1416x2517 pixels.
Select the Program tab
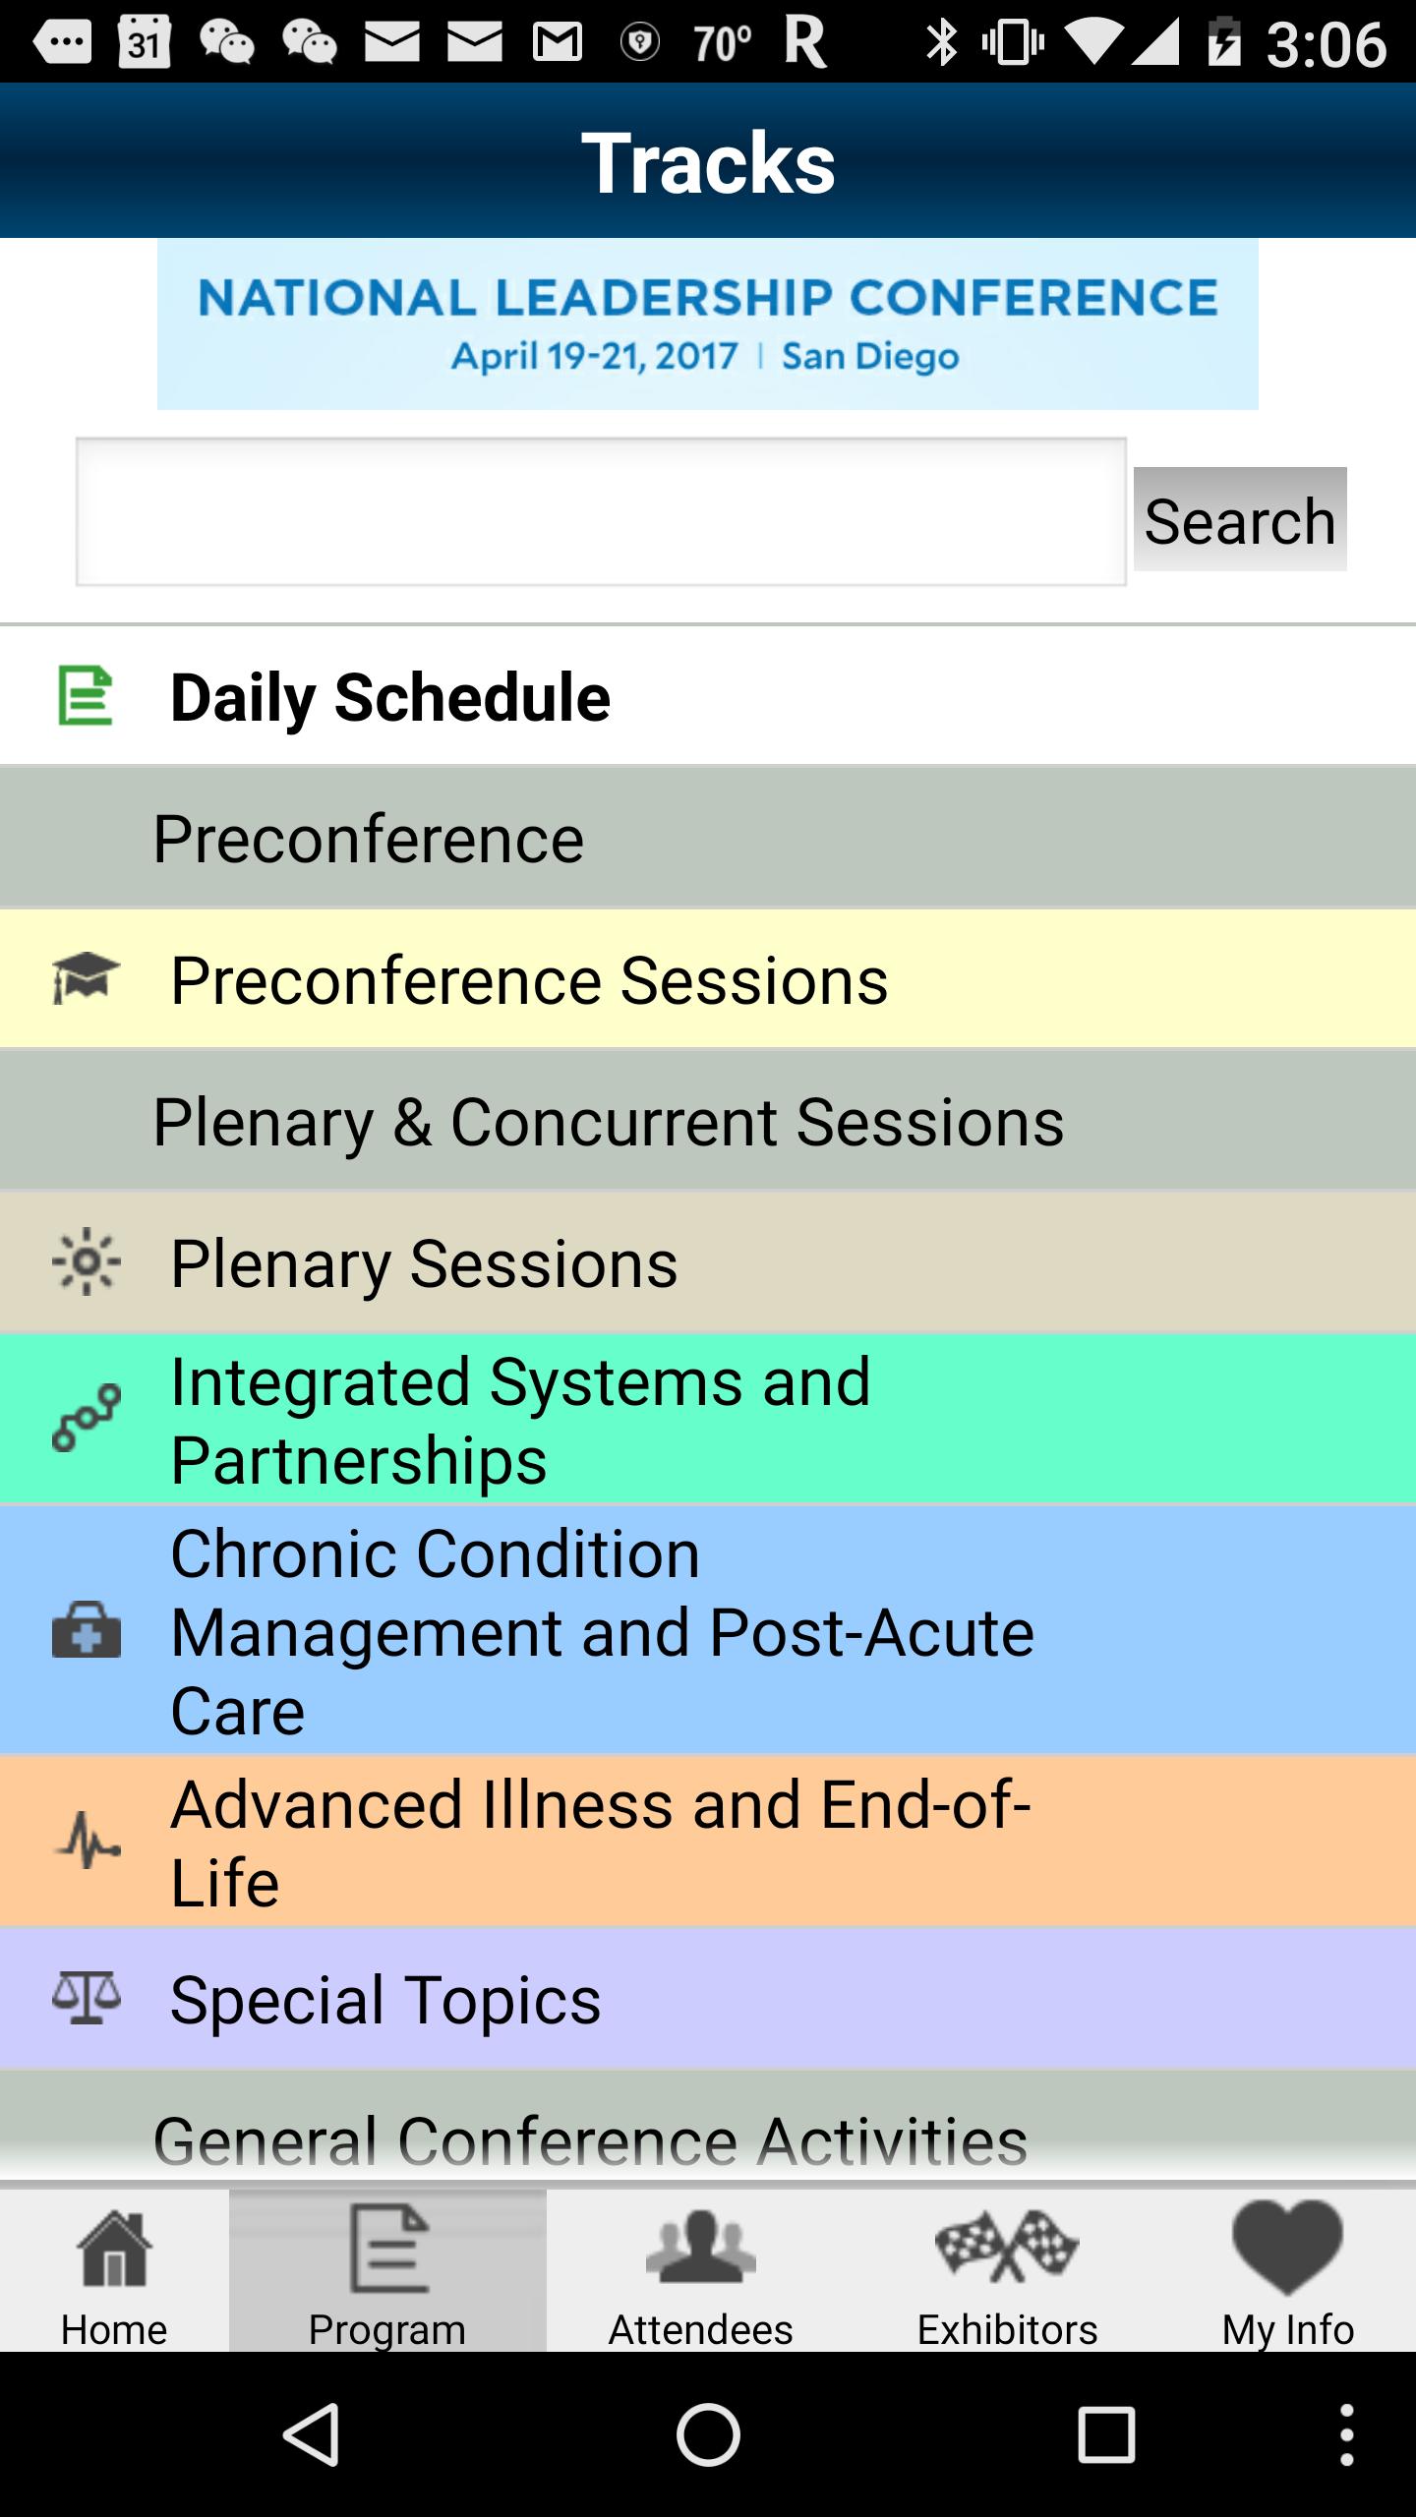pyautogui.click(x=387, y=2273)
